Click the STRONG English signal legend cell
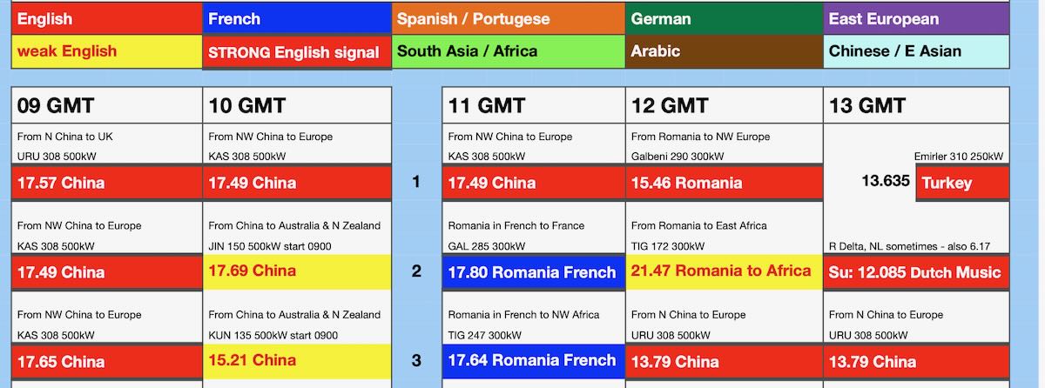Image resolution: width=1045 pixels, height=388 pixels. 297,52
